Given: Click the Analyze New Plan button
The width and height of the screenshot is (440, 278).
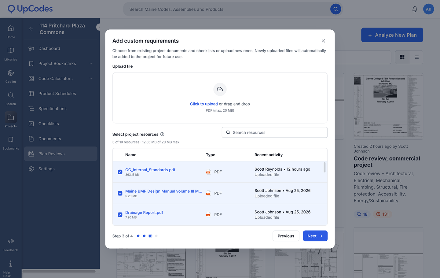Looking at the screenshot, I should pyautogui.click(x=392, y=35).
